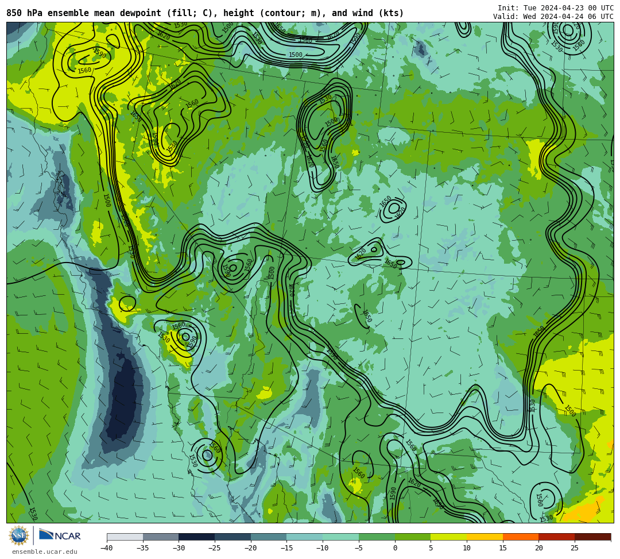Click the colorbar tick label -40
This screenshot has height=559, width=620.
coord(106,548)
